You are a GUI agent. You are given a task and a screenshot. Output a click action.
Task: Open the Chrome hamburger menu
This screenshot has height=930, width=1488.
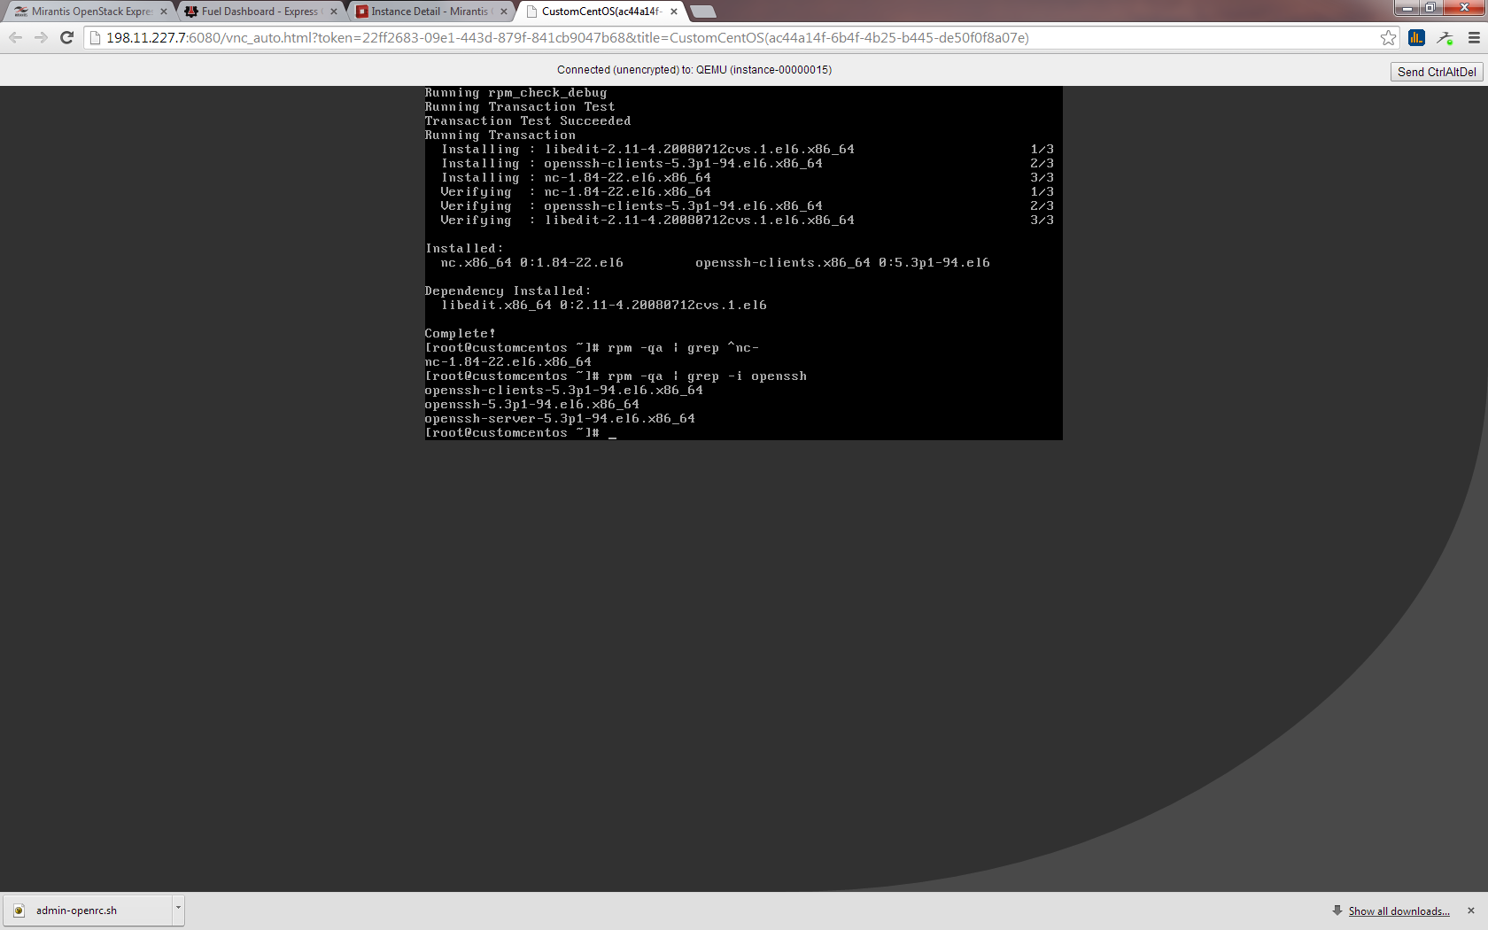pos(1474,37)
